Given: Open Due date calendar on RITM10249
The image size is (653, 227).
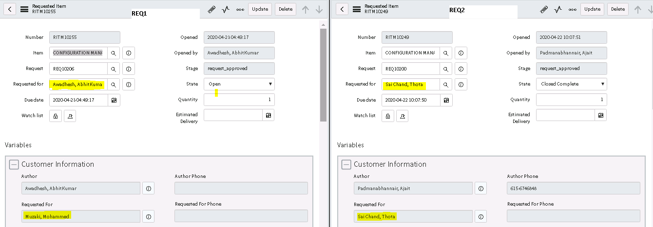Looking at the screenshot, I should pyautogui.click(x=446, y=100).
